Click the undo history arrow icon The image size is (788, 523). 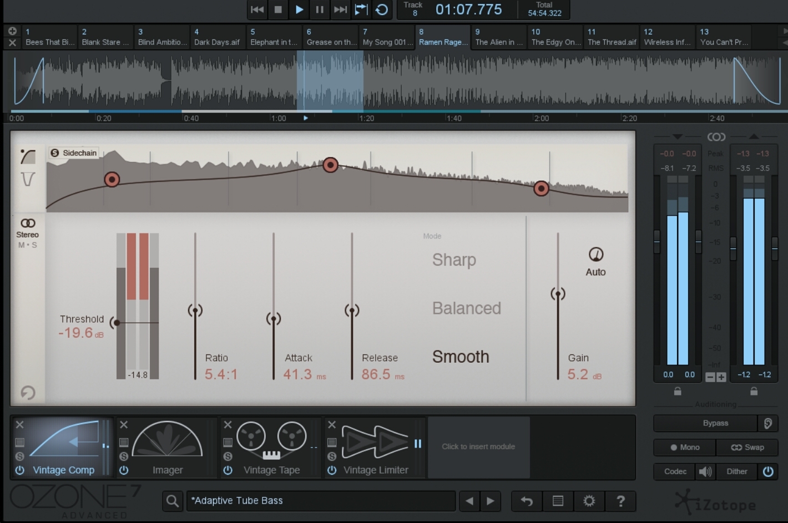[x=527, y=501]
